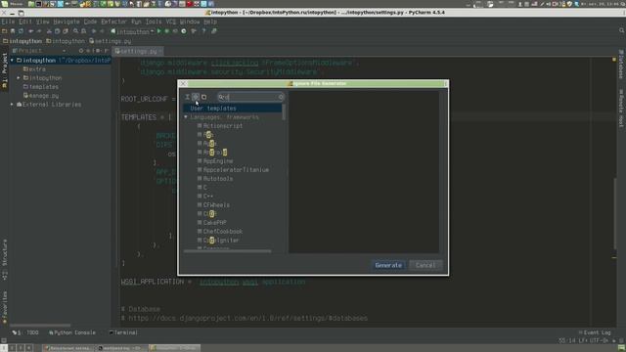
Task: Click Collapse All icon in generator dialog
Action: (196, 97)
